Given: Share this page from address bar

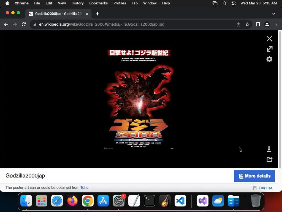Looking at the screenshot, I should pyautogui.click(x=238, y=24).
